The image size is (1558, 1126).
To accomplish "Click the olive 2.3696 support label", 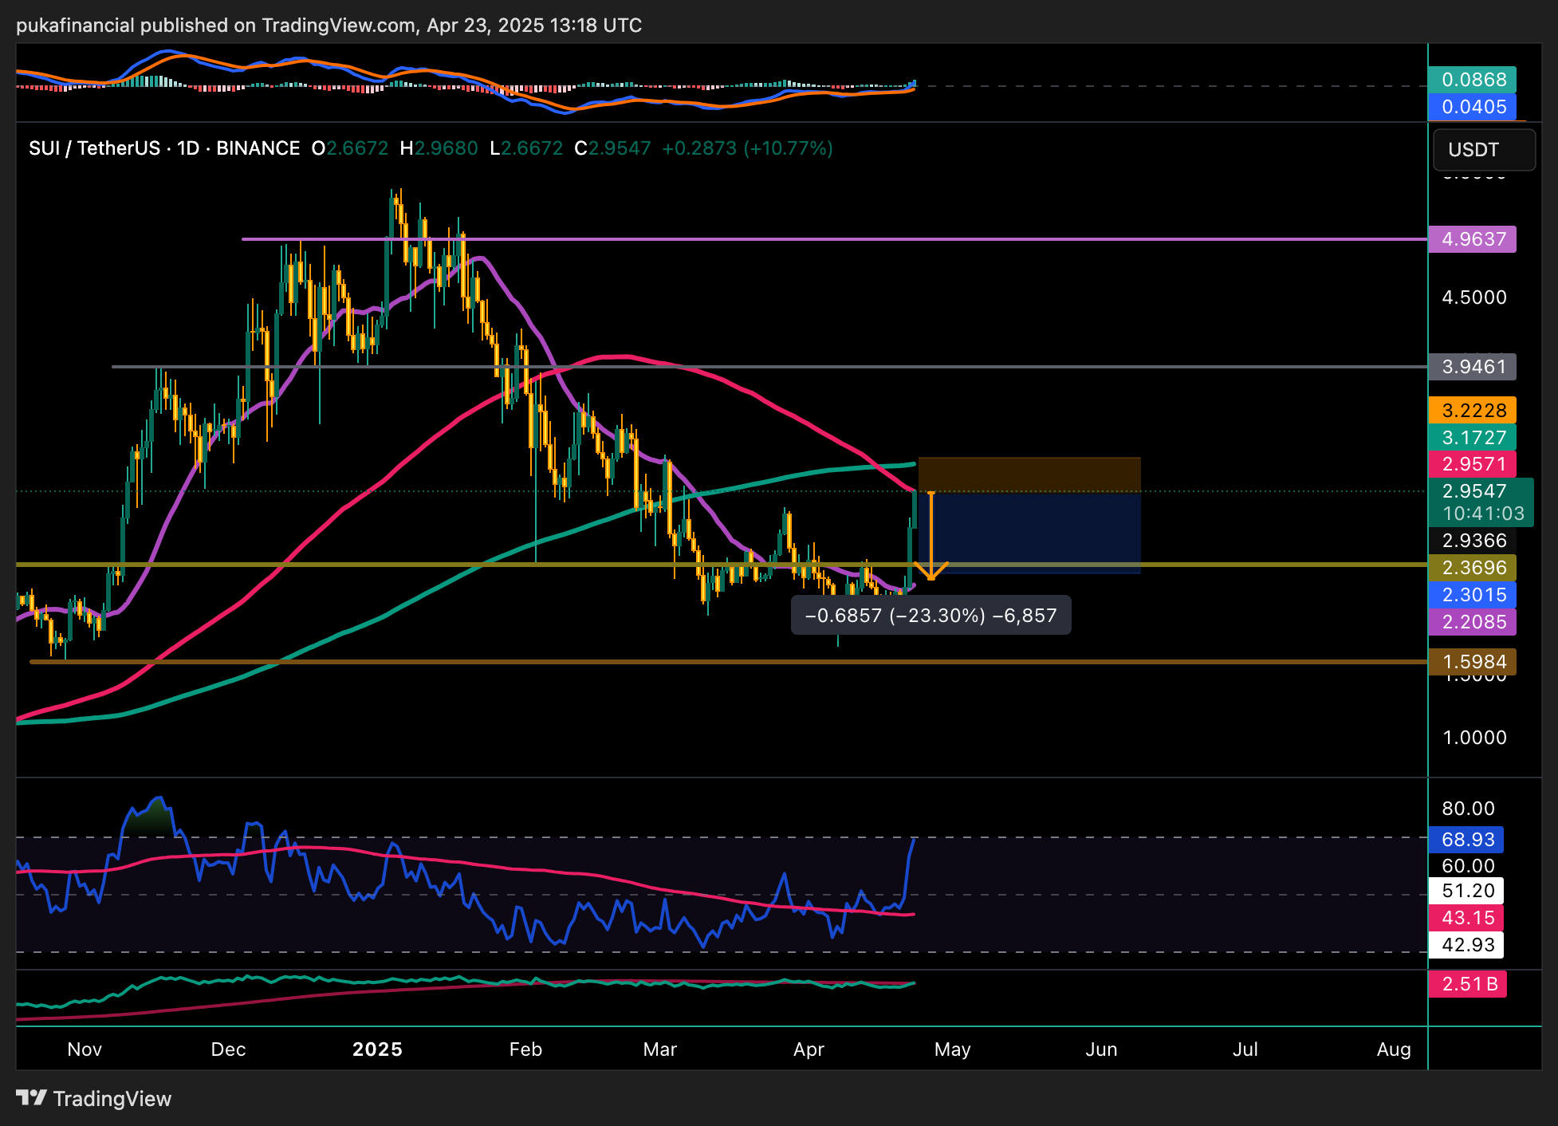I will click(1473, 568).
